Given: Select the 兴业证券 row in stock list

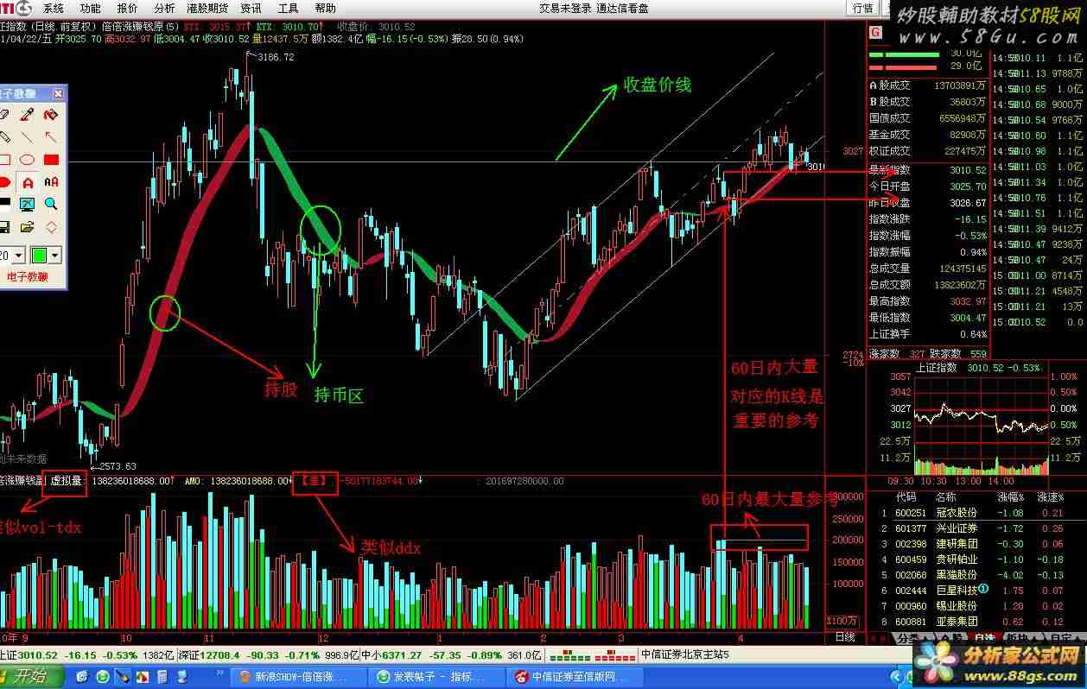Looking at the screenshot, I should [976, 528].
